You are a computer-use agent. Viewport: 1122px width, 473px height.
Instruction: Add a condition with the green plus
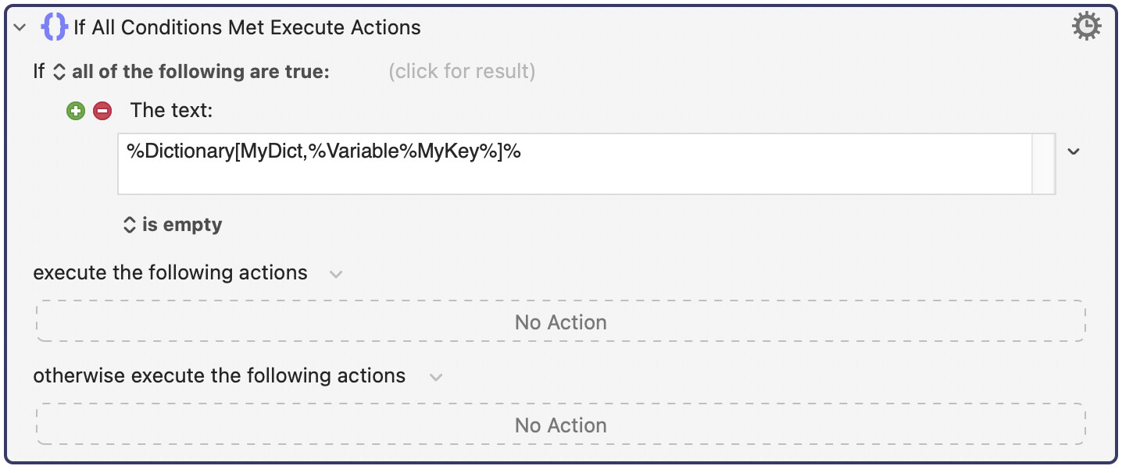pyautogui.click(x=76, y=111)
